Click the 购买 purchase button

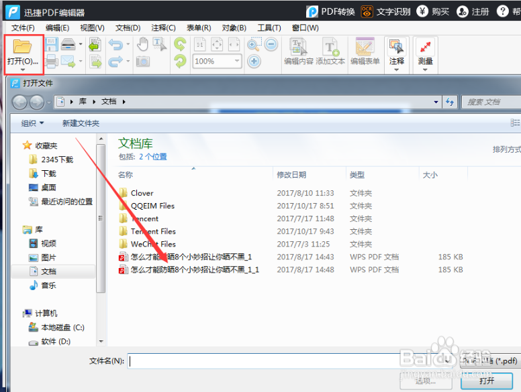coord(432,11)
